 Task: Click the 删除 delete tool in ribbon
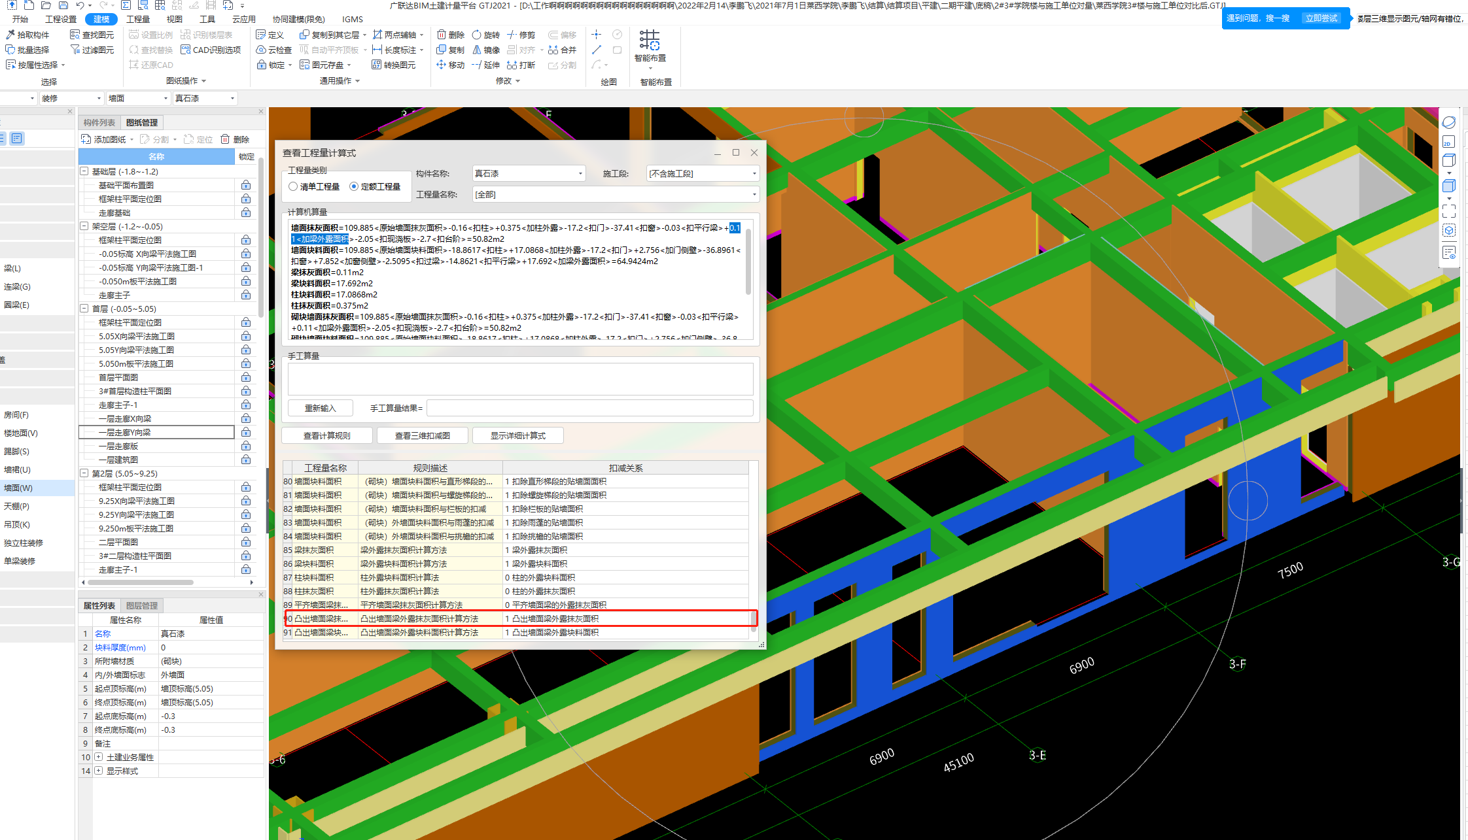click(x=451, y=35)
